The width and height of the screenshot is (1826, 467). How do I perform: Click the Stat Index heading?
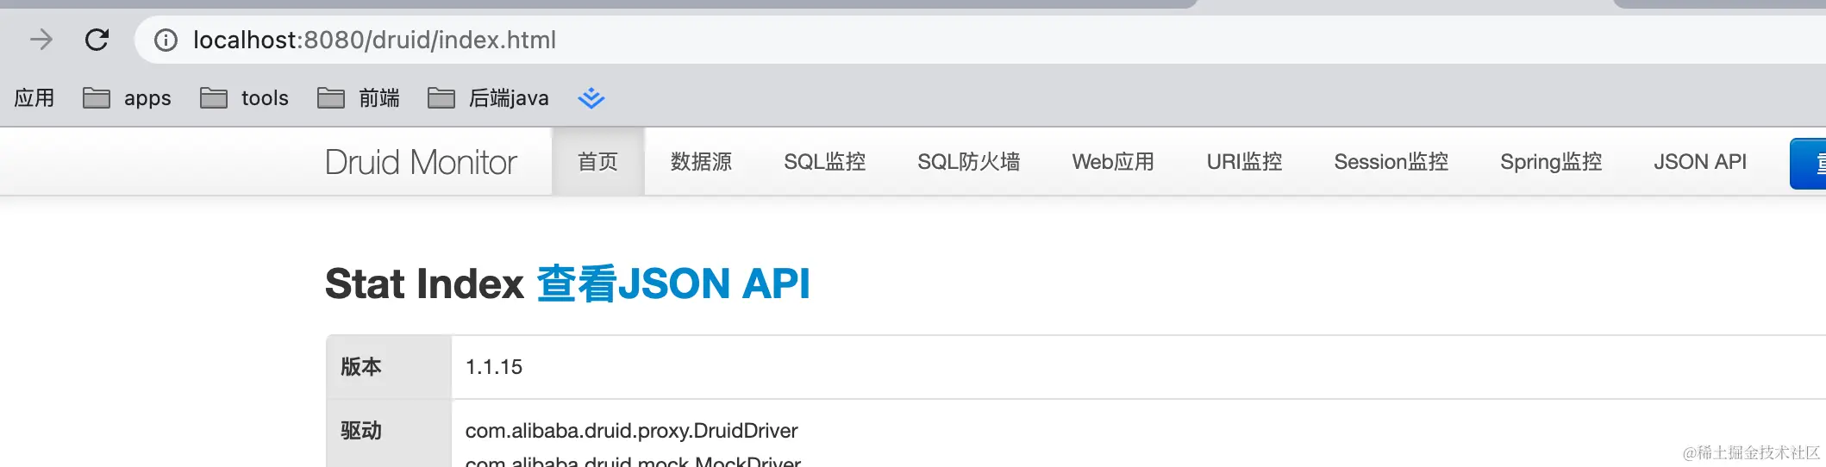(424, 283)
